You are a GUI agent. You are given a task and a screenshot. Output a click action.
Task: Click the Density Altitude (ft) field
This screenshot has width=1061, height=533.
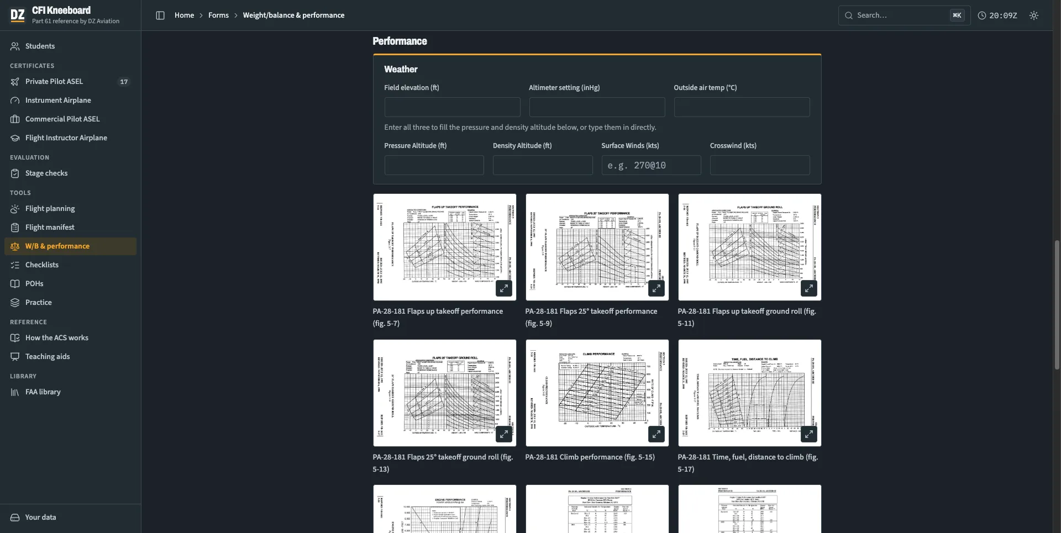[543, 165]
